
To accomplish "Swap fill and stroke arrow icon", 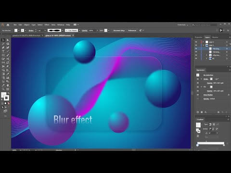I will [8, 93].
